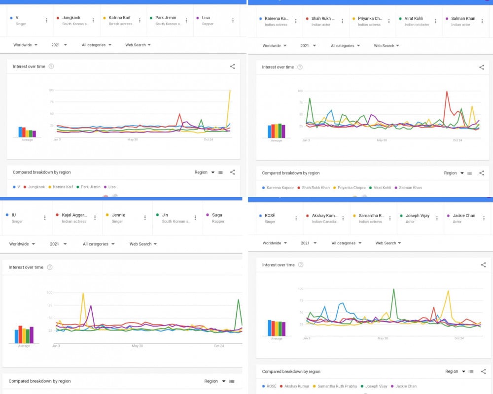Image resolution: width=493 pixels, height=394 pixels.
Task: Open the three-dot menu beside Akshay Kumar
Action: coord(343,218)
